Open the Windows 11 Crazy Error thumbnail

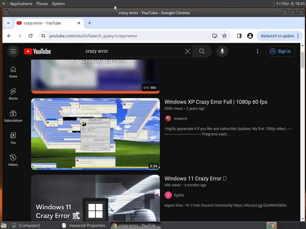pyautogui.click(x=95, y=198)
